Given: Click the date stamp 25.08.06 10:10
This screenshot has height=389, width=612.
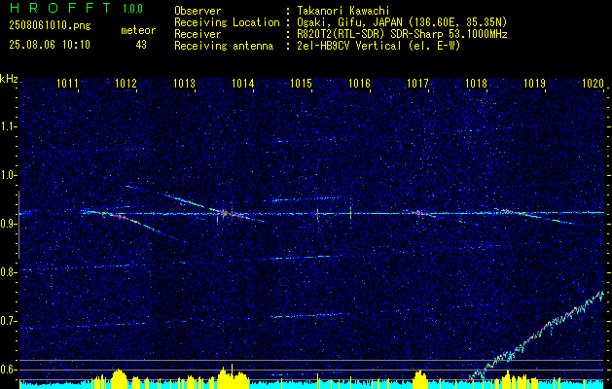Looking at the screenshot, I should click(x=50, y=45).
